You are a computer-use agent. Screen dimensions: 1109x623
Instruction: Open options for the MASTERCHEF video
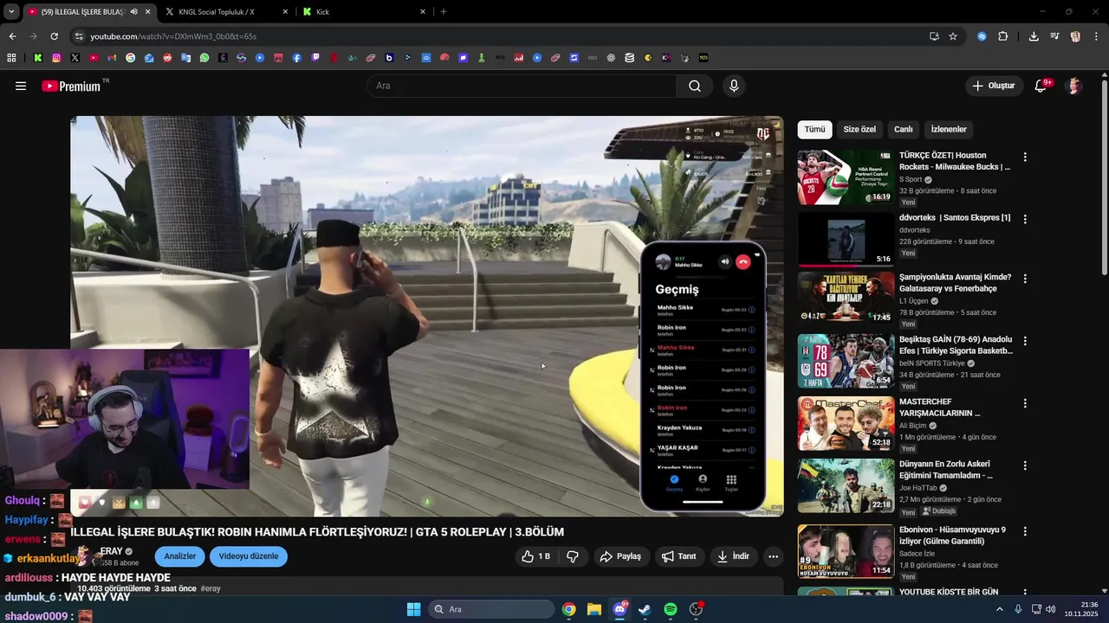(1025, 403)
